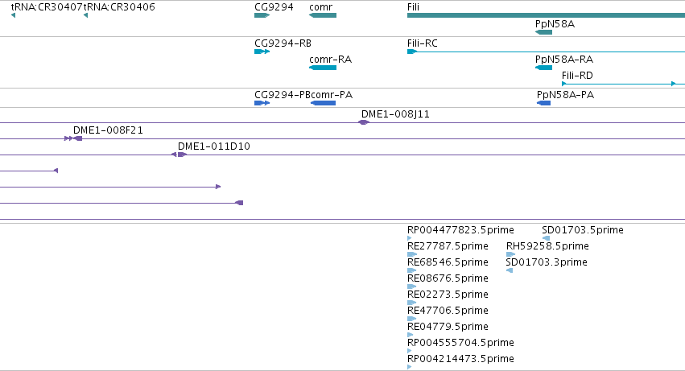Click the comr-RA transcript glyph
685x371 pixels.
pos(323,68)
